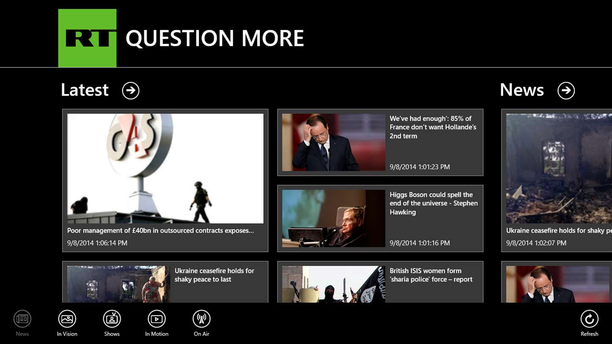Open 'Higgs Boson could spell the end' headline
This screenshot has width=612, height=344.
pyautogui.click(x=433, y=203)
